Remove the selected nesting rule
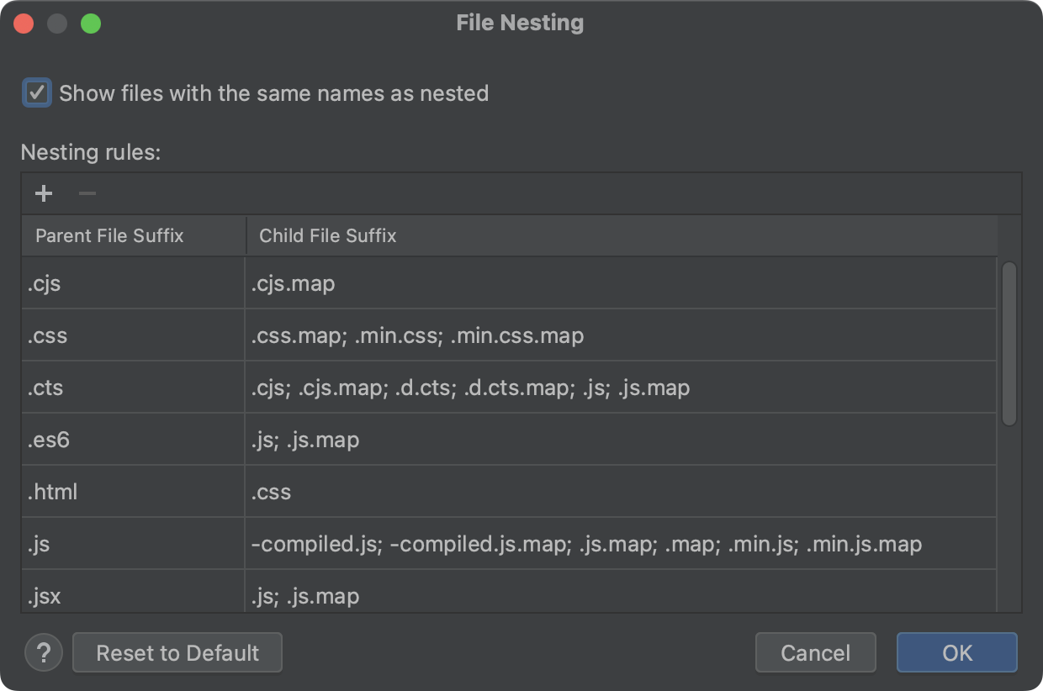Screen dimensions: 1043x691 (x=87, y=193)
